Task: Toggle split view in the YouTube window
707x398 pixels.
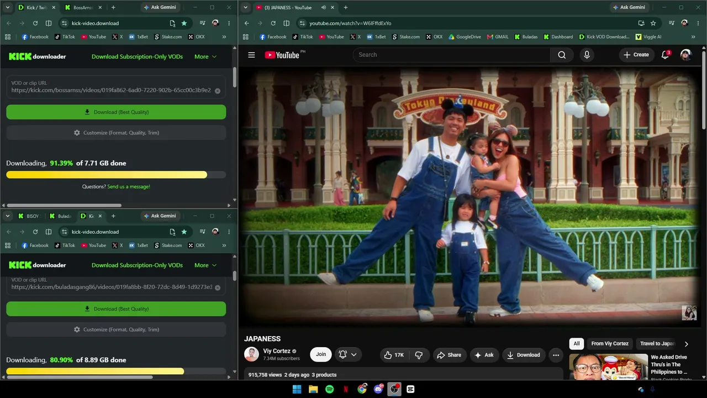Action: pos(286,23)
